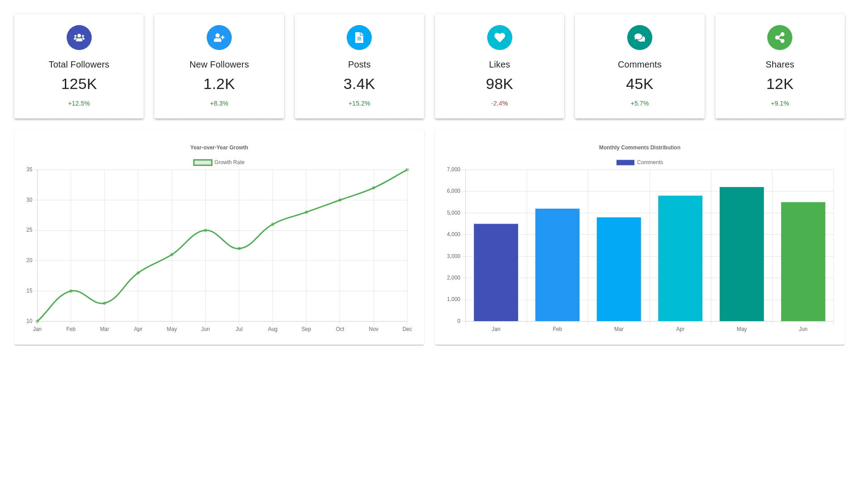The width and height of the screenshot is (859, 483).
Task: Toggle the Comments legend in the bar chart
Action: (639, 162)
